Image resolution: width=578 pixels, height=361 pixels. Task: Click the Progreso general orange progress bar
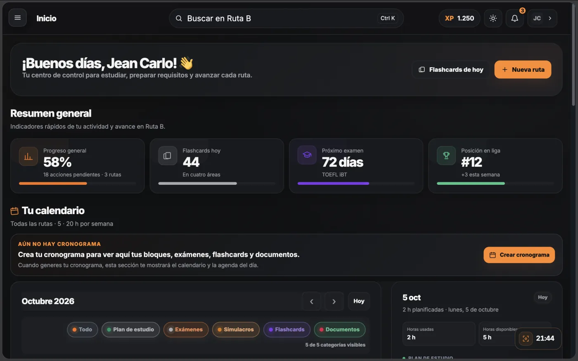[x=78, y=183]
